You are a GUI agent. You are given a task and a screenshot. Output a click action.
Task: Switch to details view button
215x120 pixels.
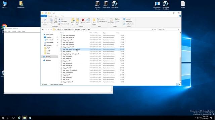(177, 84)
